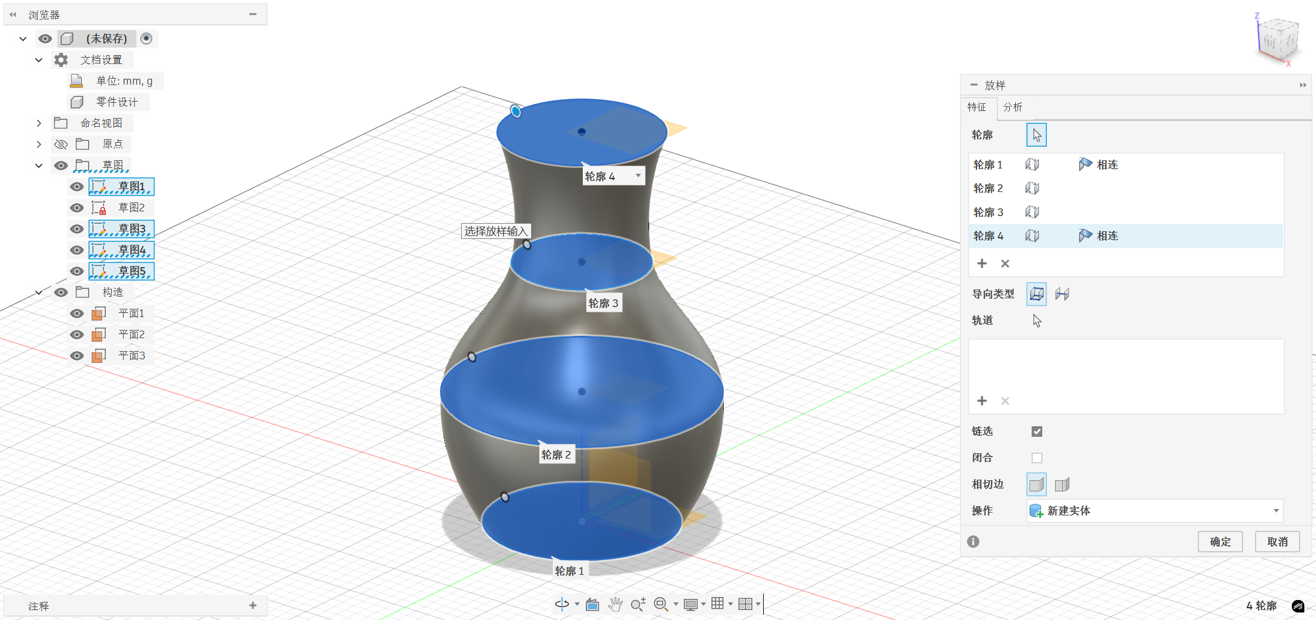Image resolution: width=1316 pixels, height=620 pixels.
Task: Show the hidden 原点 folder
Action: click(61, 144)
